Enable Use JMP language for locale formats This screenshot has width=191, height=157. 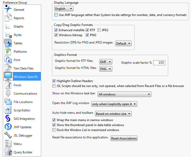click(x=56, y=15)
